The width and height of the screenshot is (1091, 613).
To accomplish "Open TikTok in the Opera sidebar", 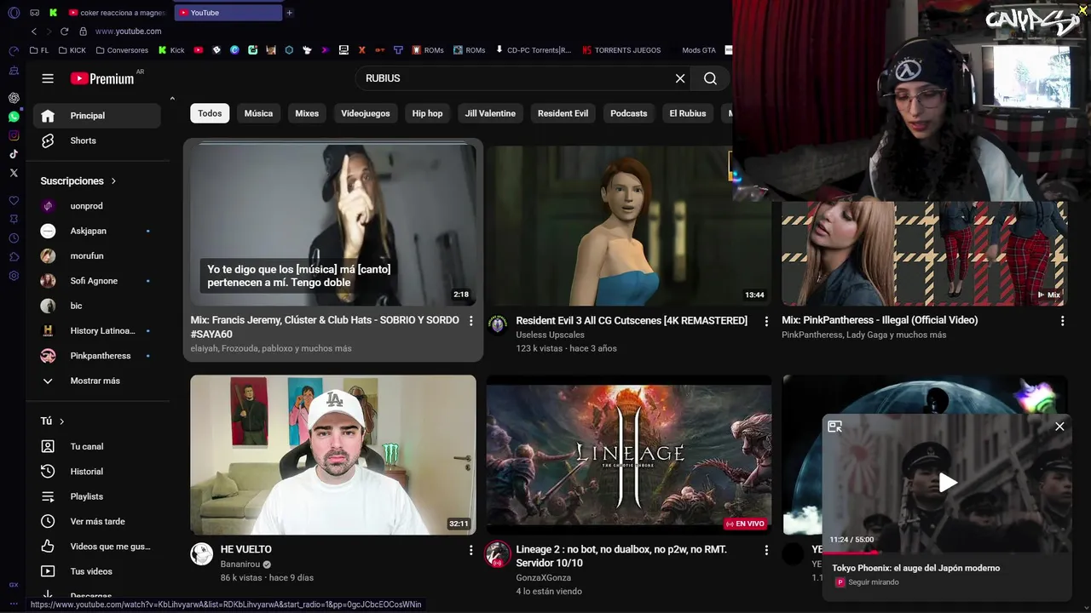I will coord(14,154).
